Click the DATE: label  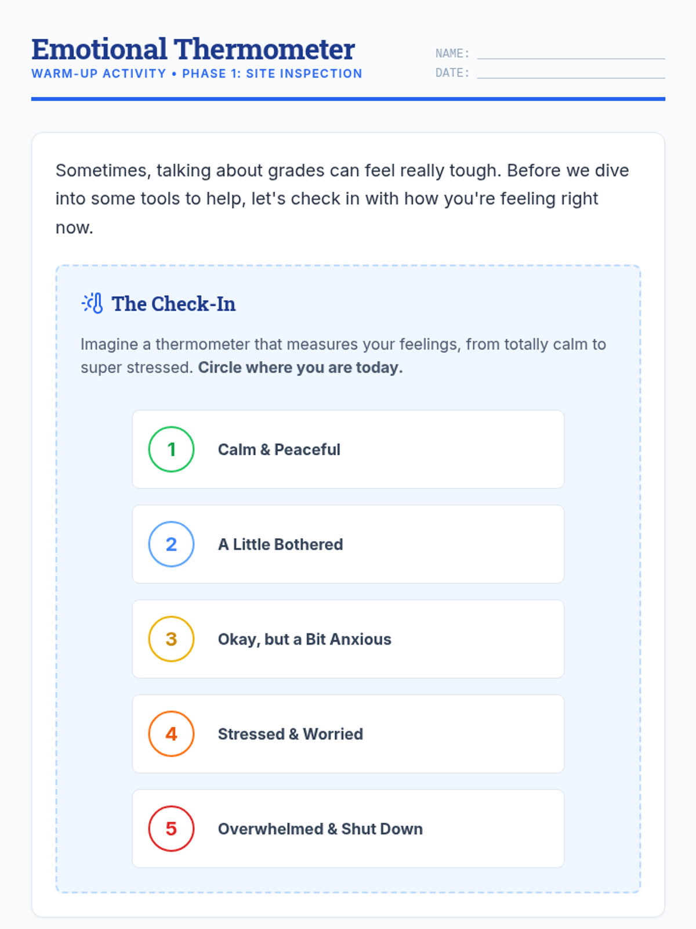pos(452,73)
